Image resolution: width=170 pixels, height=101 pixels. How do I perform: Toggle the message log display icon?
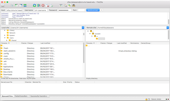[x=12, y=5]
